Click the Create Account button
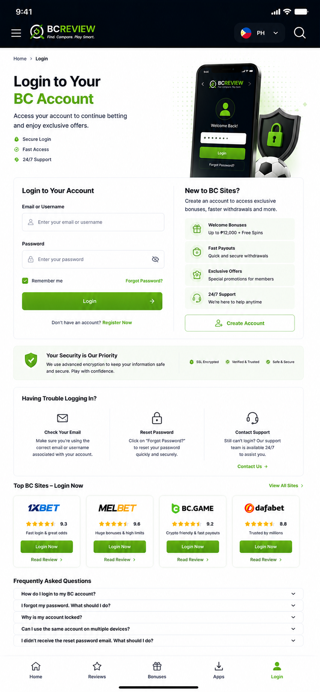The image size is (320, 692). pos(240,323)
